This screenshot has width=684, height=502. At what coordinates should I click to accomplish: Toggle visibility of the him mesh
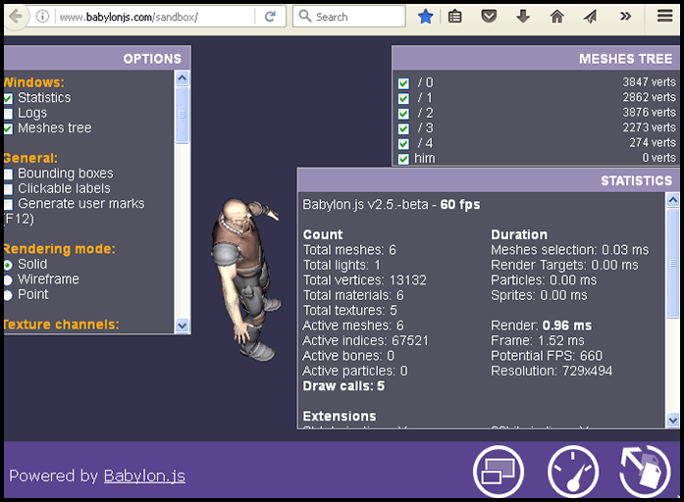403,159
